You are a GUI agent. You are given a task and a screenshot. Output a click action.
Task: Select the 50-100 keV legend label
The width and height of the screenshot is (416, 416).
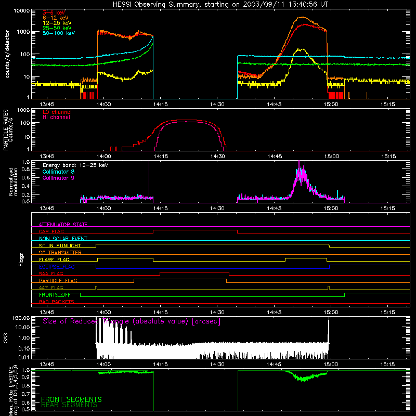click(x=59, y=33)
